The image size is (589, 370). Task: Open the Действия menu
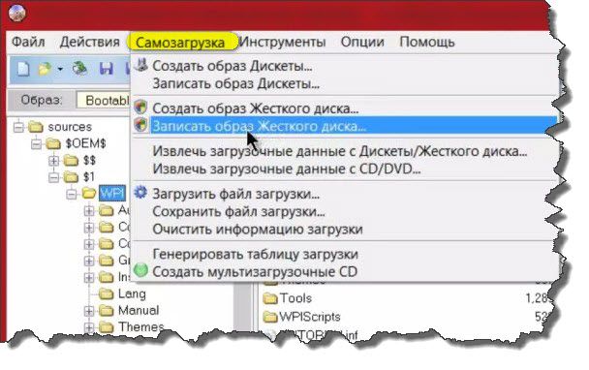click(90, 42)
